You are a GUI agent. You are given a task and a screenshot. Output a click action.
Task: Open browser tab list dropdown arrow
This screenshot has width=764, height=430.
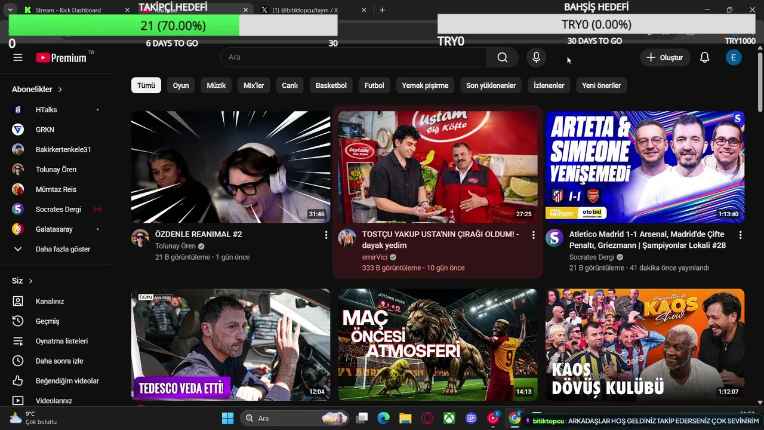click(10, 10)
